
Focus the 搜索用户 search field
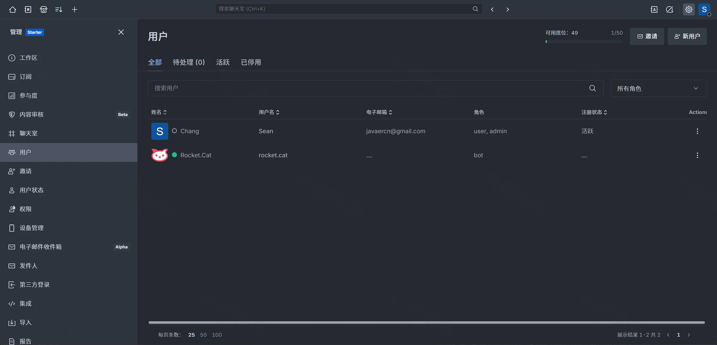(x=376, y=88)
